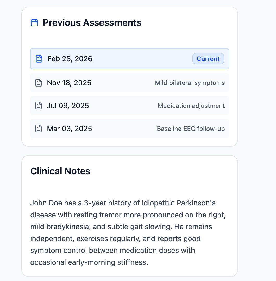Click the document icon for Nov 18, 2025
The width and height of the screenshot is (276, 281).
(x=39, y=83)
